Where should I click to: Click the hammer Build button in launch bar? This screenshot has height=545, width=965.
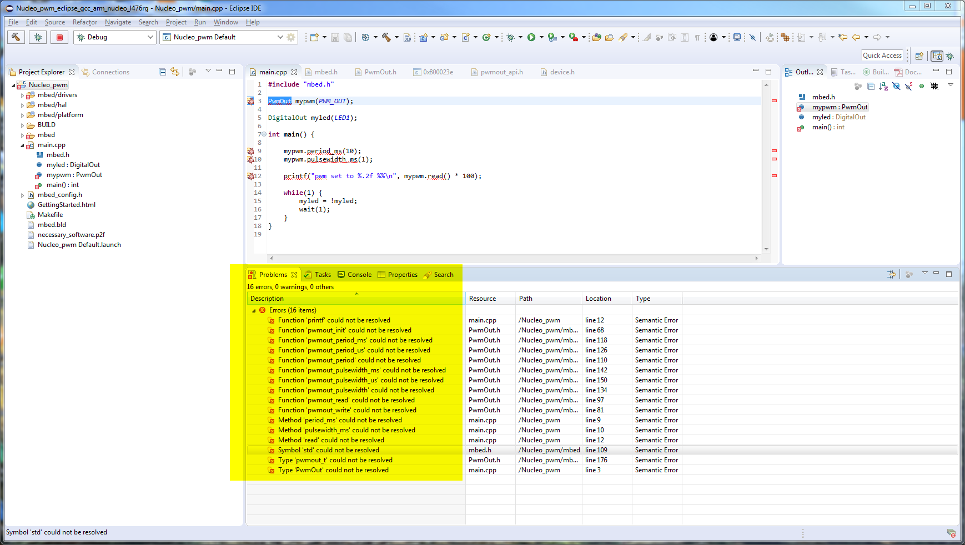[16, 37]
